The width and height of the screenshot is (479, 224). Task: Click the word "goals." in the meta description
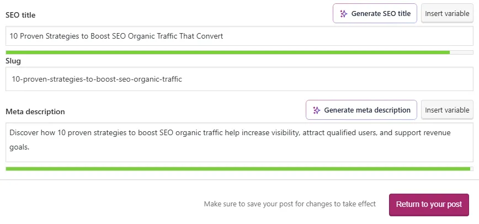pos(20,147)
